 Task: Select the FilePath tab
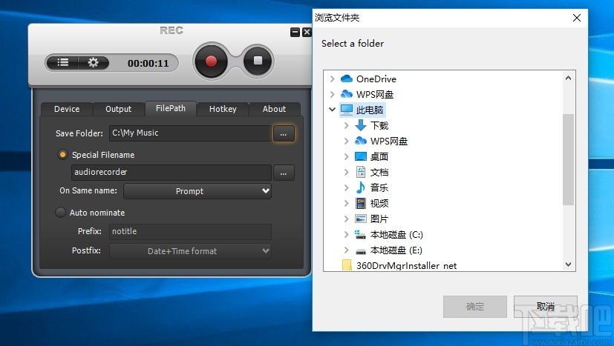point(170,108)
